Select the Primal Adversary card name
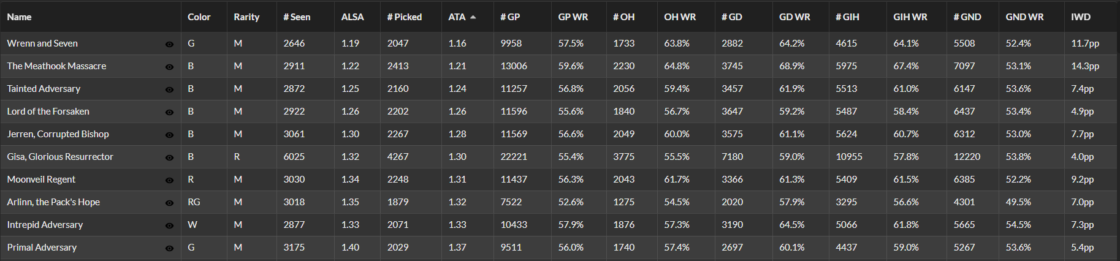The image size is (1120, 261). [x=42, y=248]
